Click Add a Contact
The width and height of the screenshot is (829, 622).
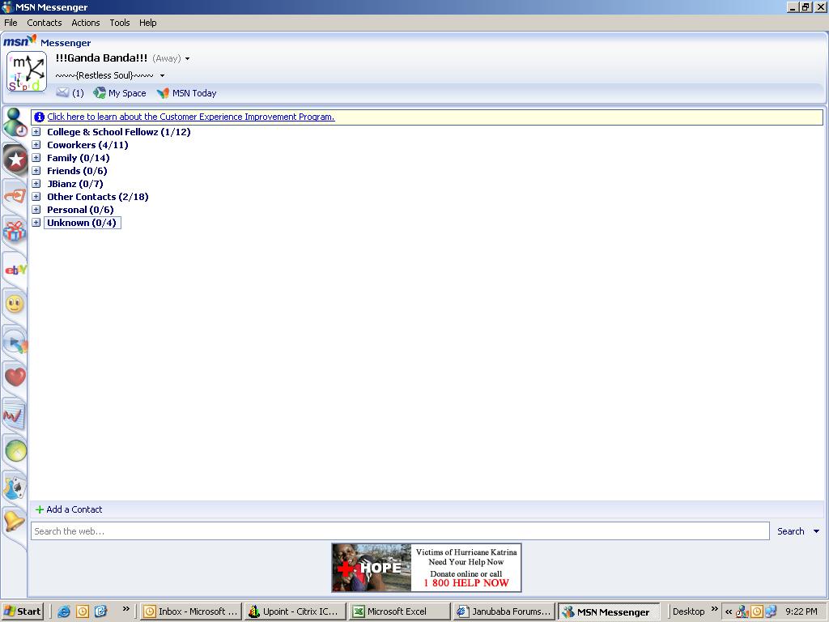point(69,509)
